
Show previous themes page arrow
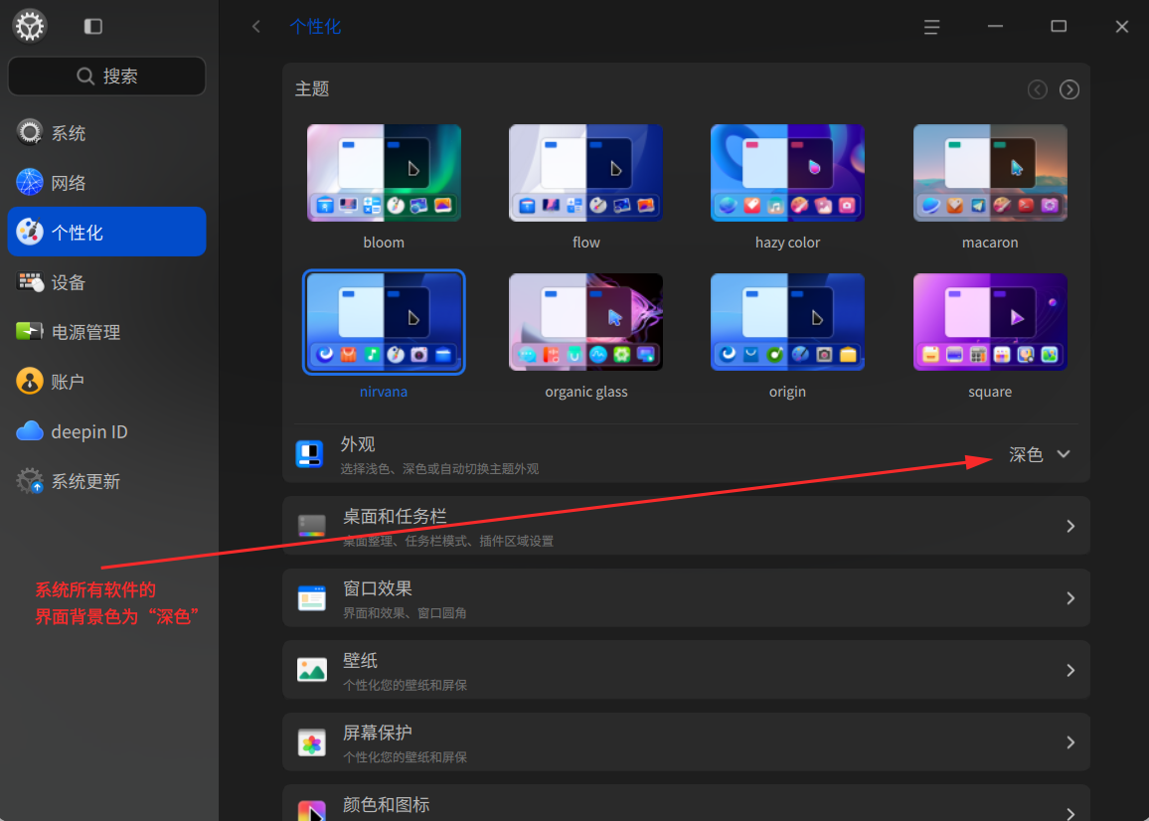[x=1038, y=89]
